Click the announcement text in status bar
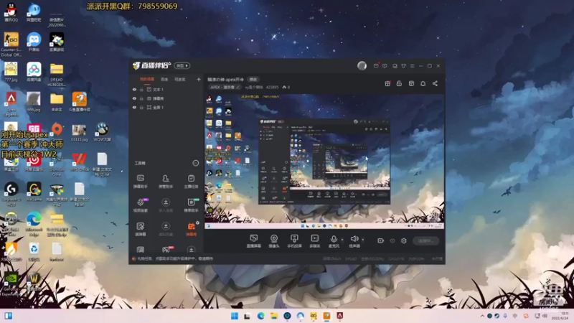Screen dimensions: 574x323 click(x=175, y=258)
